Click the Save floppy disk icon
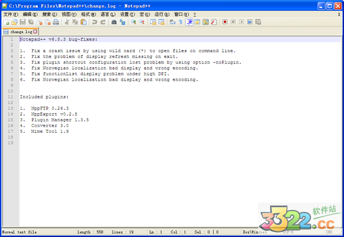The width and height of the screenshot is (344, 237). coord(22,22)
